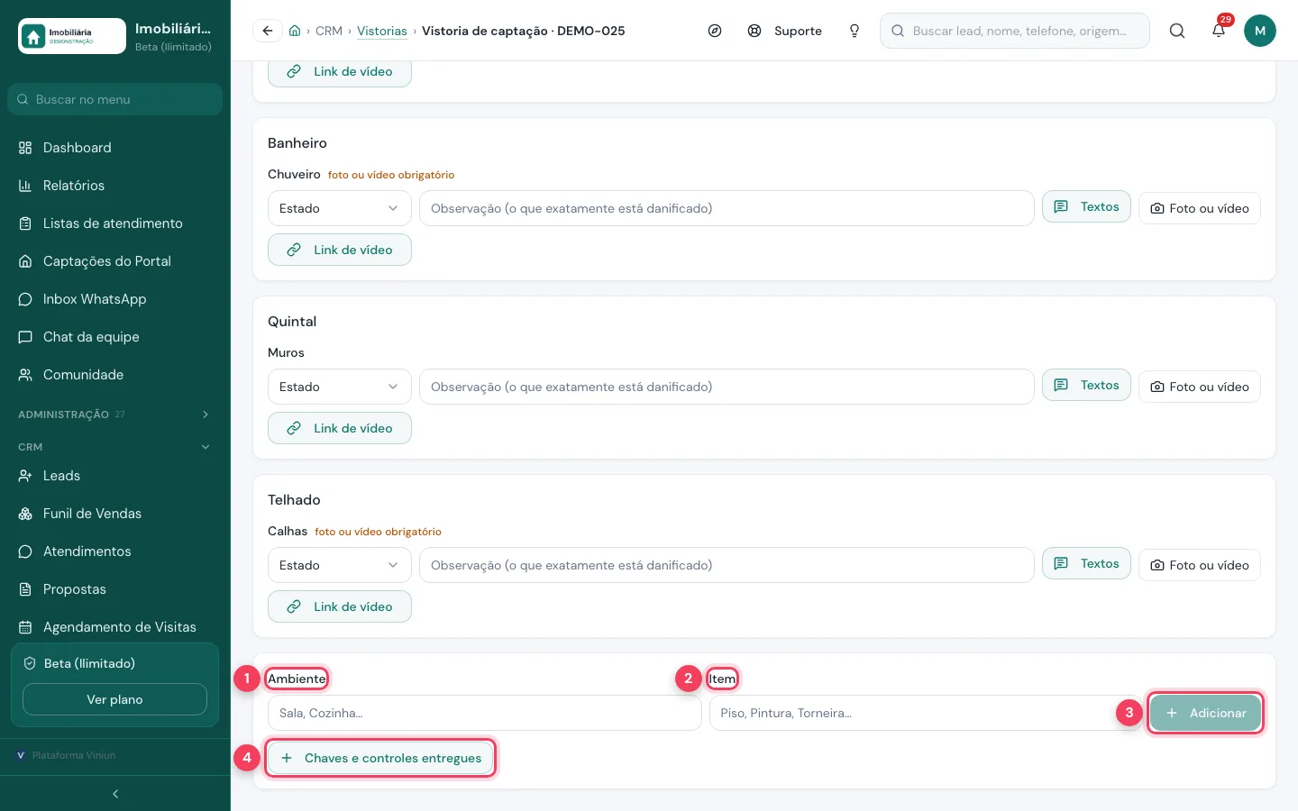Click Link de vídeo under Telhado

point(340,606)
